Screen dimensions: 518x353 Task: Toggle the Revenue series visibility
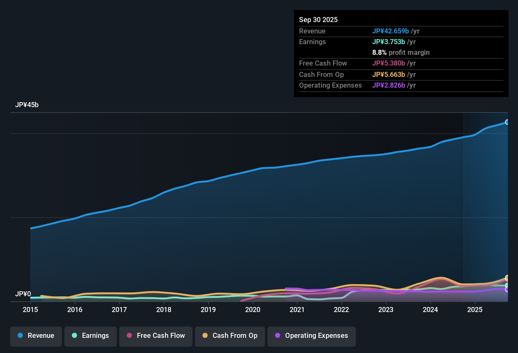pos(36,336)
